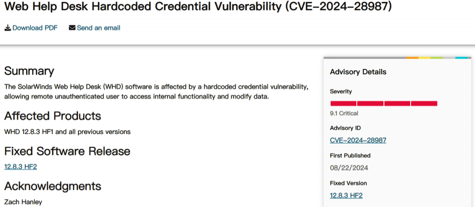Open the 12.8.3 HF2 Fixed Software Release link
The height and width of the screenshot is (207, 475).
21,167
